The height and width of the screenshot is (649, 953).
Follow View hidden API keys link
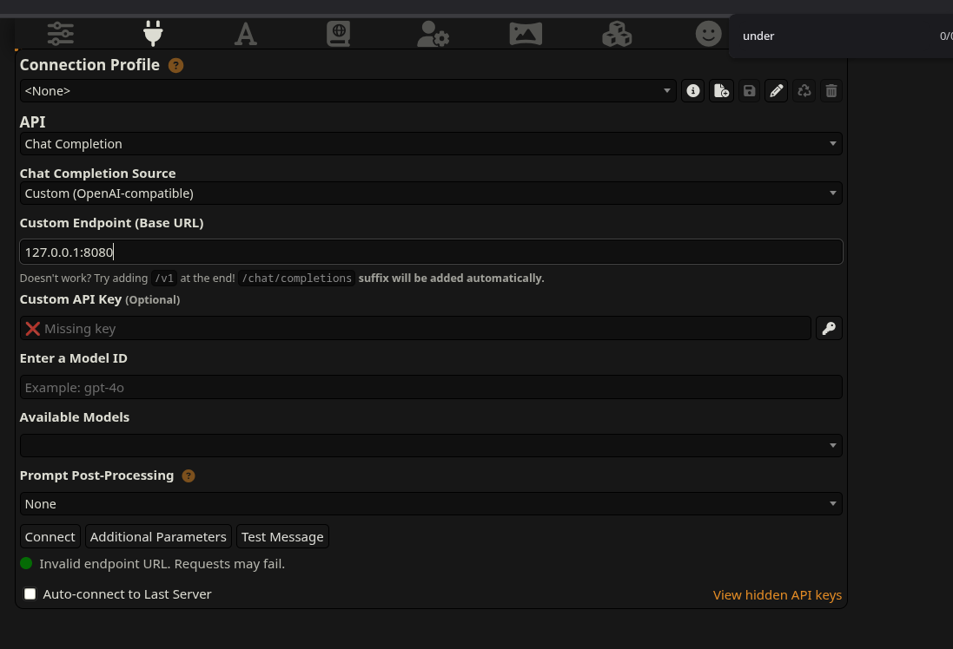coord(778,595)
